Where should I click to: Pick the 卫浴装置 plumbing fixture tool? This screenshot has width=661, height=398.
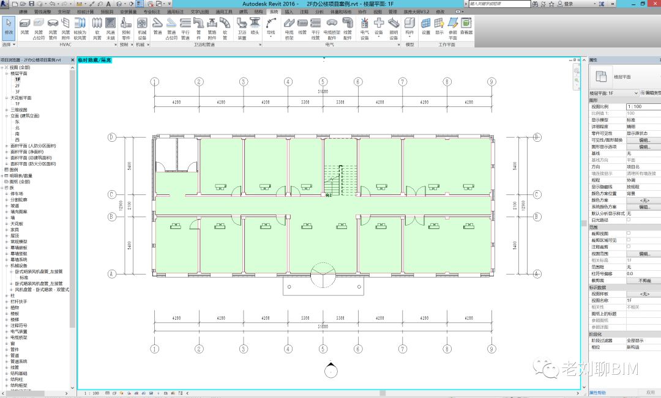point(242,29)
